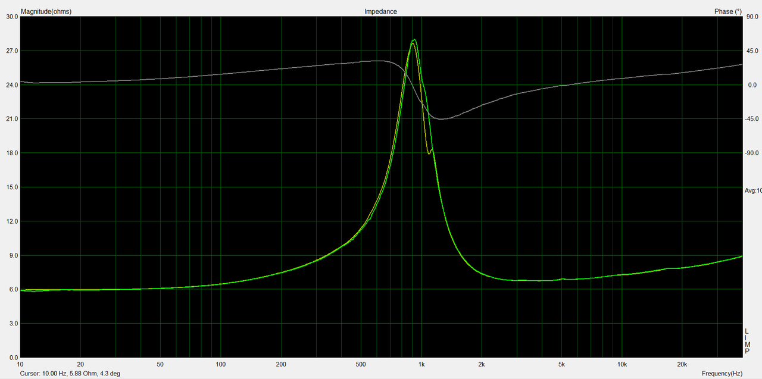Click the 500 frequency axis tick label

[361, 364]
